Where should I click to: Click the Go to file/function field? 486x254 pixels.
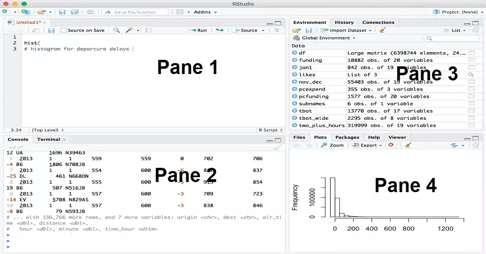(x=135, y=12)
